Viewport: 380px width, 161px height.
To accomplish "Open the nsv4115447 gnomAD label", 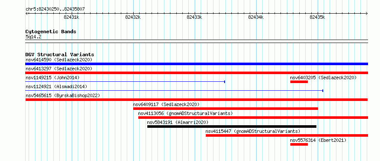I will [253, 131].
